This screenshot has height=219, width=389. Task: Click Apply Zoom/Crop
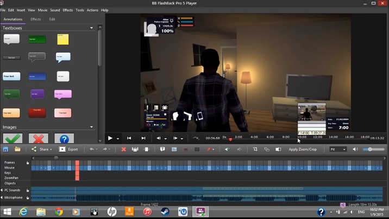point(303,149)
